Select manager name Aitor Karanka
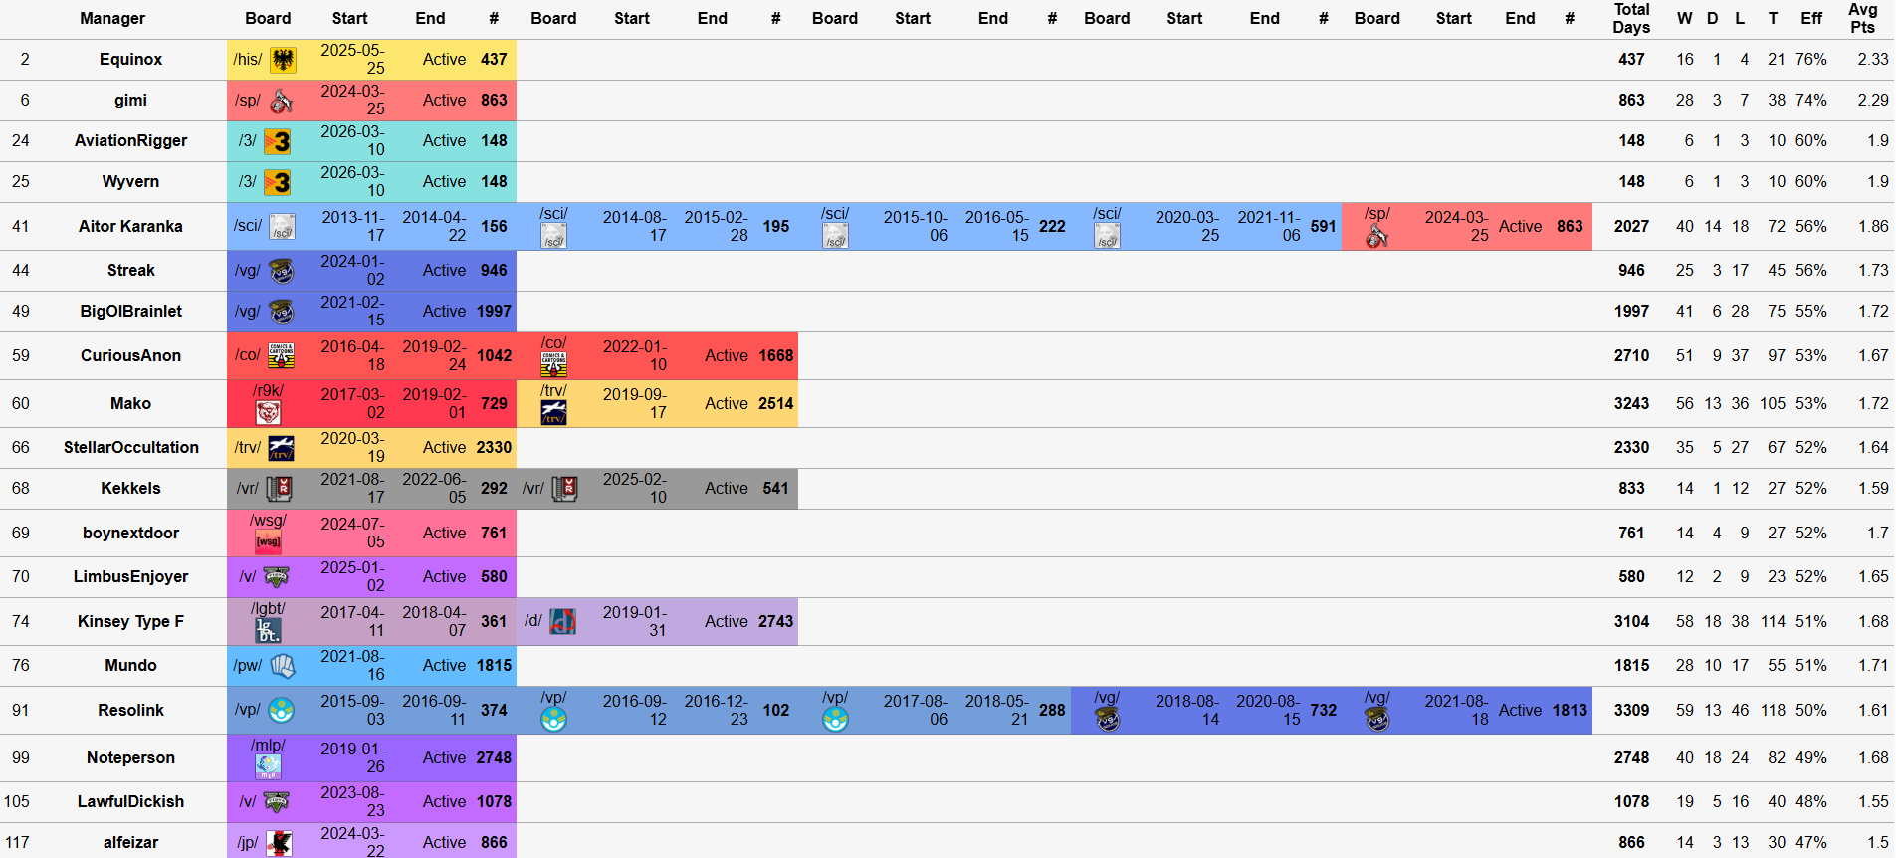The image size is (1896, 858). [130, 227]
